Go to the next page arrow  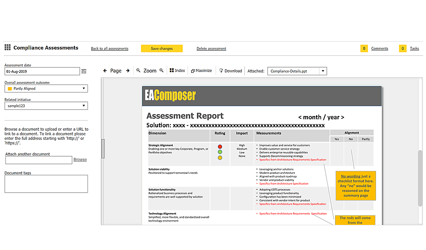(128, 71)
